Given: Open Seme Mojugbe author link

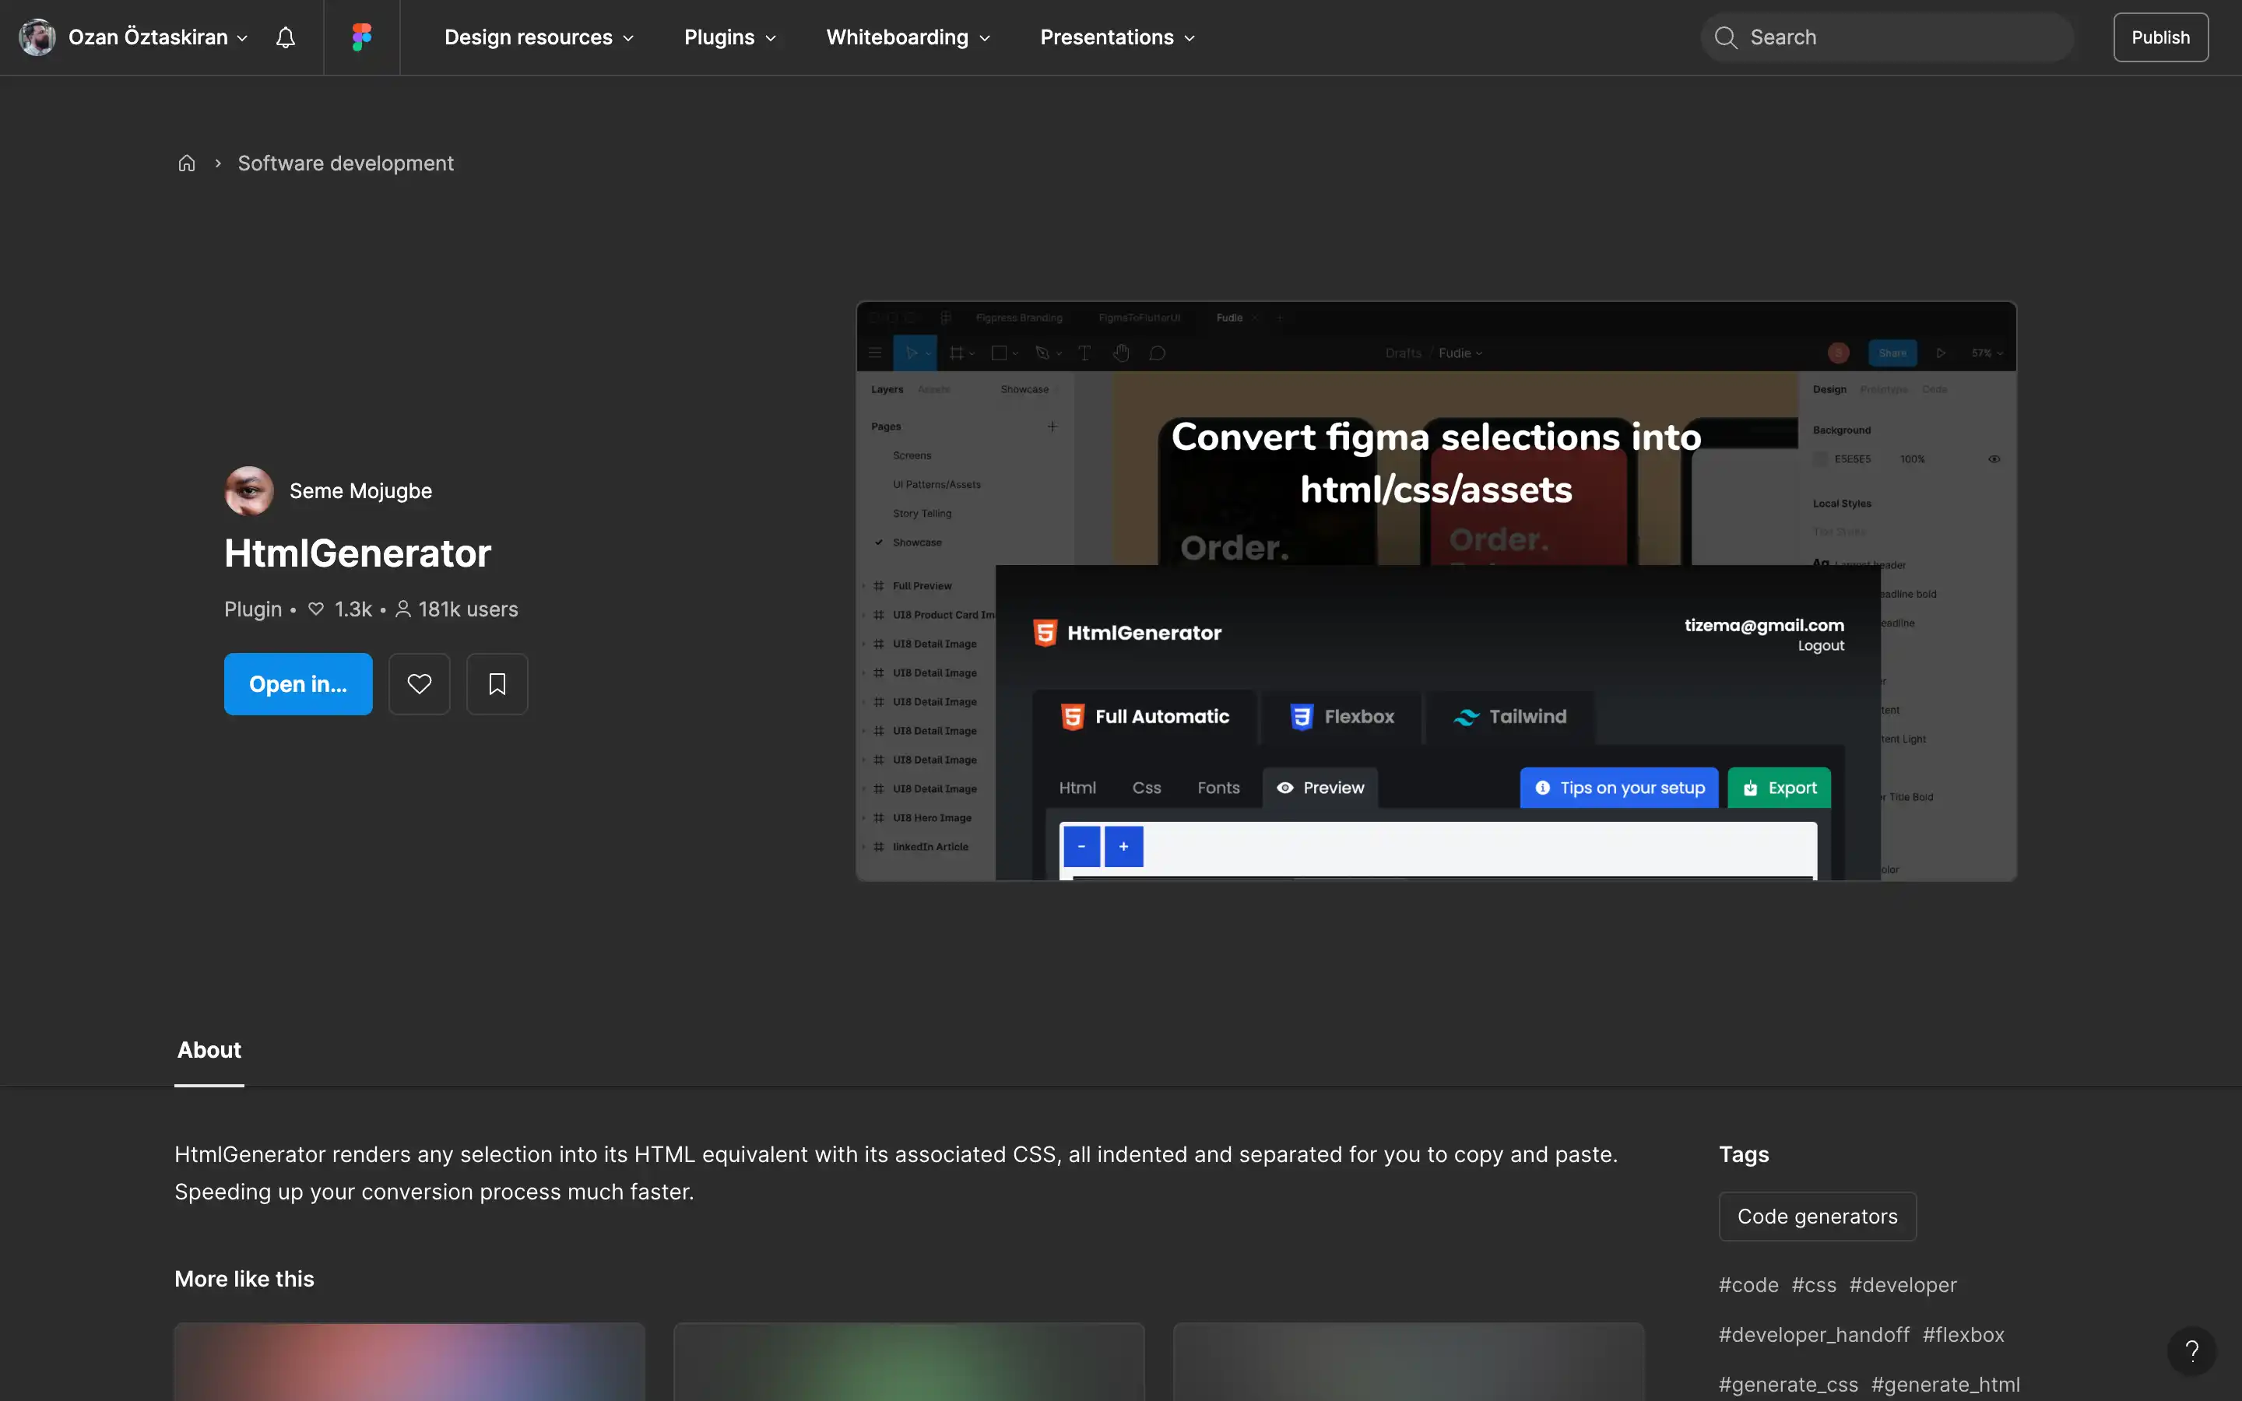Looking at the screenshot, I should tap(360, 490).
